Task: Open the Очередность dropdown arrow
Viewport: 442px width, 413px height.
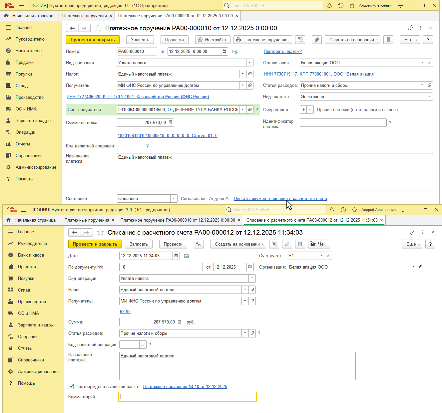Action: 310,109
